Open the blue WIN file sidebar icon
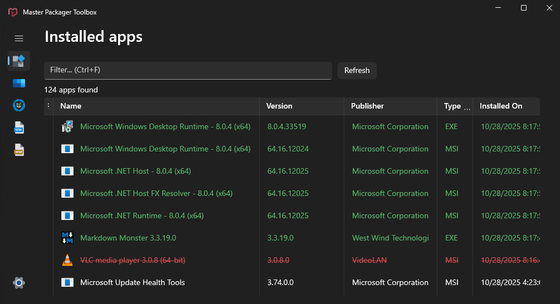Image resolution: width=560 pixels, height=304 pixels. (x=19, y=128)
